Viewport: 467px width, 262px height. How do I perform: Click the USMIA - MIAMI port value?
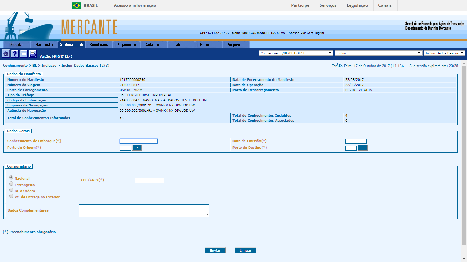click(x=132, y=90)
